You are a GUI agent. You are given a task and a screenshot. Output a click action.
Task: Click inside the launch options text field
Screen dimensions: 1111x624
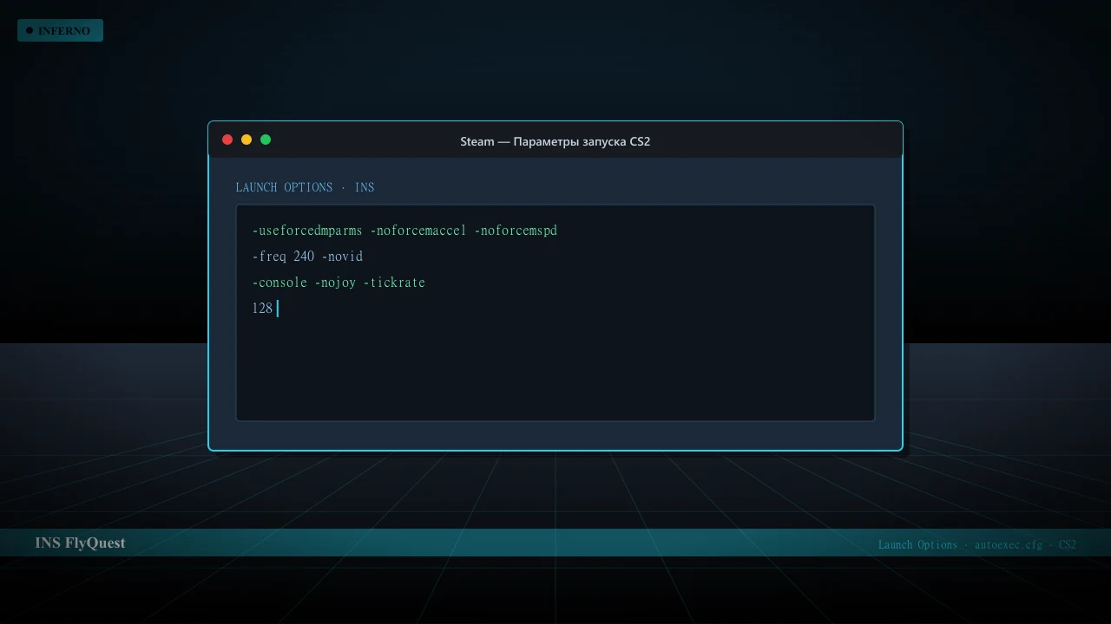click(x=555, y=313)
